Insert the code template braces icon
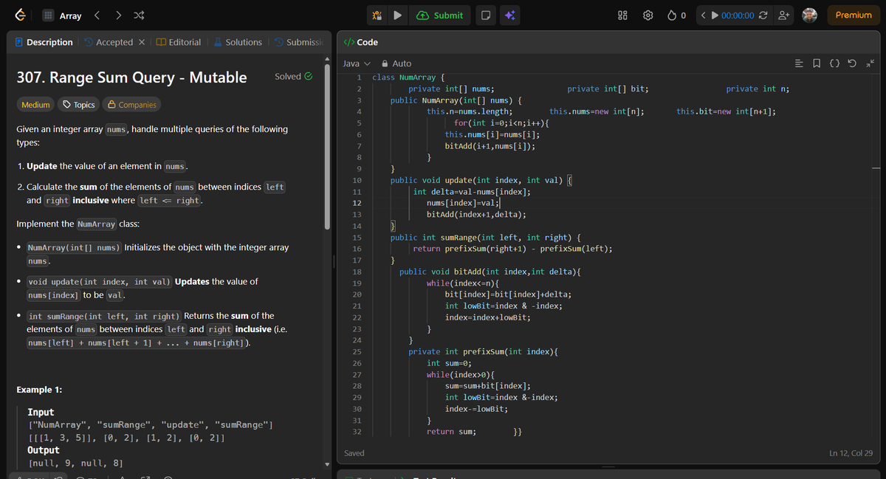This screenshot has width=886, height=479. 835,63
